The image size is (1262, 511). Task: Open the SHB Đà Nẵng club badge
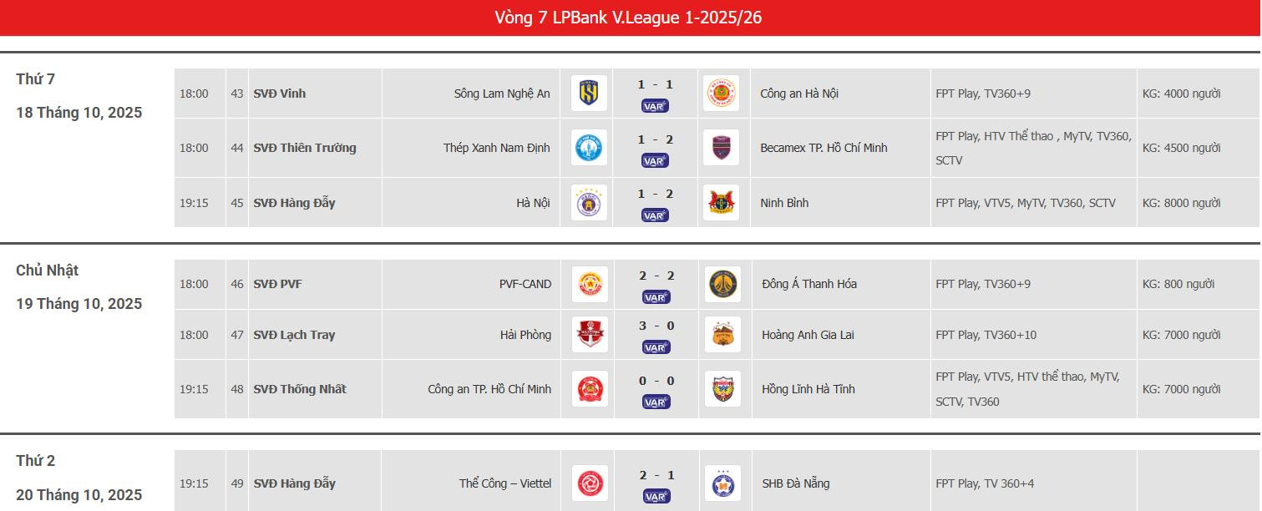coord(722,483)
